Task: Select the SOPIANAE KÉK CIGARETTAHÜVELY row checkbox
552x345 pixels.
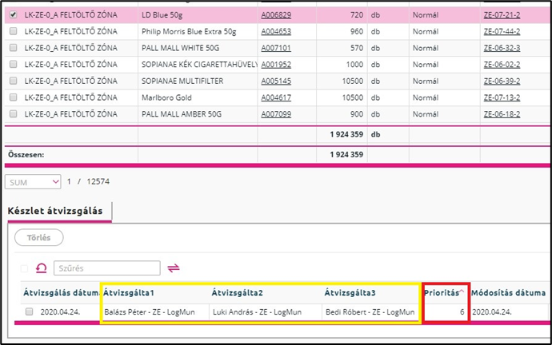Action: pyautogui.click(x=14, y=65)
